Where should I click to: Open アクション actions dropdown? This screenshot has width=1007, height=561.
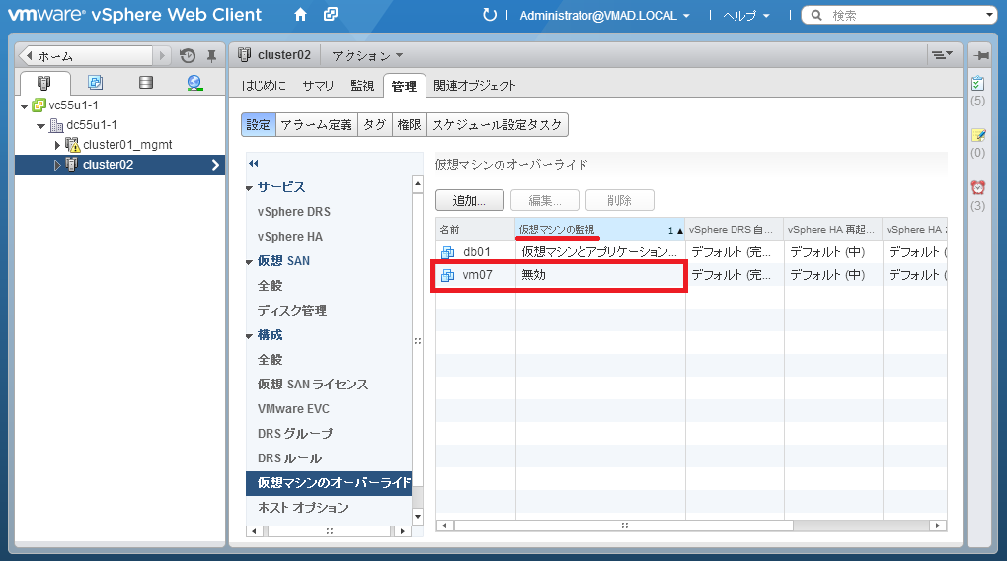pos(367,56)
